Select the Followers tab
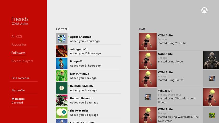219x123 pixels. pyautogui.click(x=19, y=53)
